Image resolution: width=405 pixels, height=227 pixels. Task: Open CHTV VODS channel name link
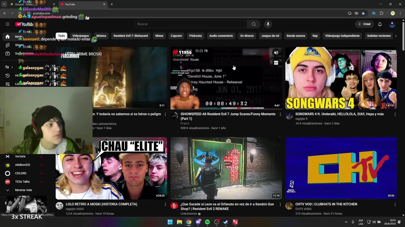click(x=303, y=209)
